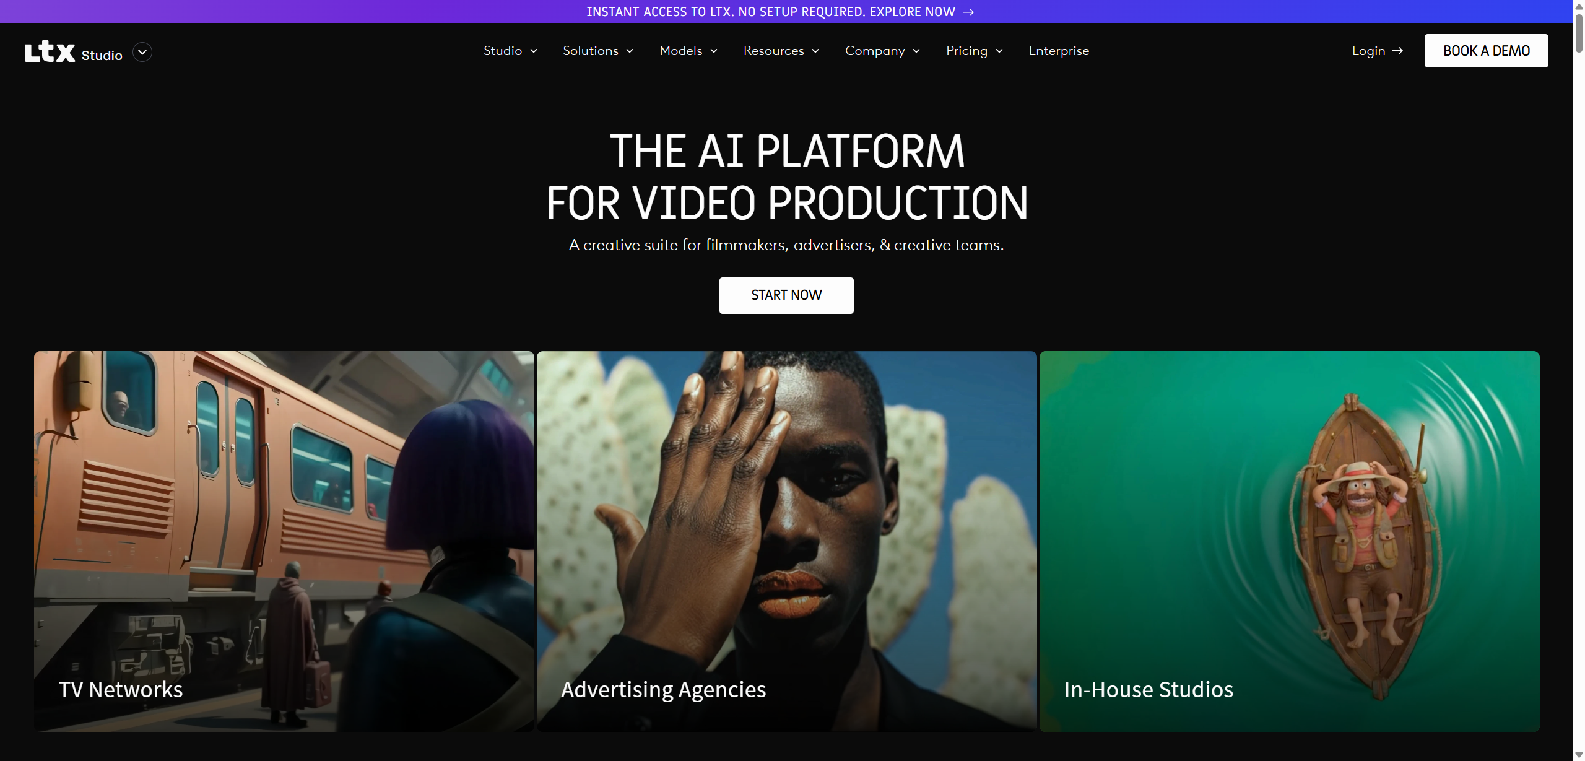
Task: Click the Start Now button
Action: click(786, 295)
